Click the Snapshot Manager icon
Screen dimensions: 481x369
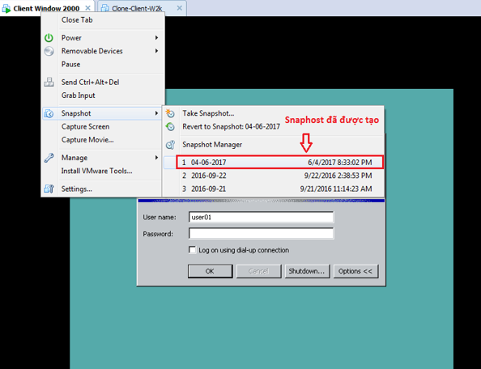tap(170, 145)
